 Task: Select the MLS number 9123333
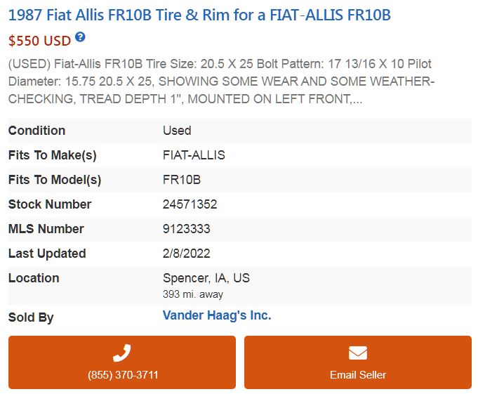point(187,229)
